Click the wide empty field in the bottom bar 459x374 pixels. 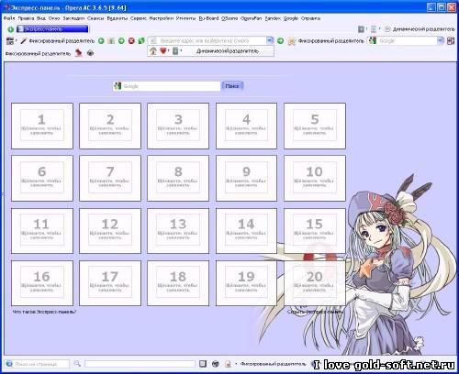click(140, 364)
